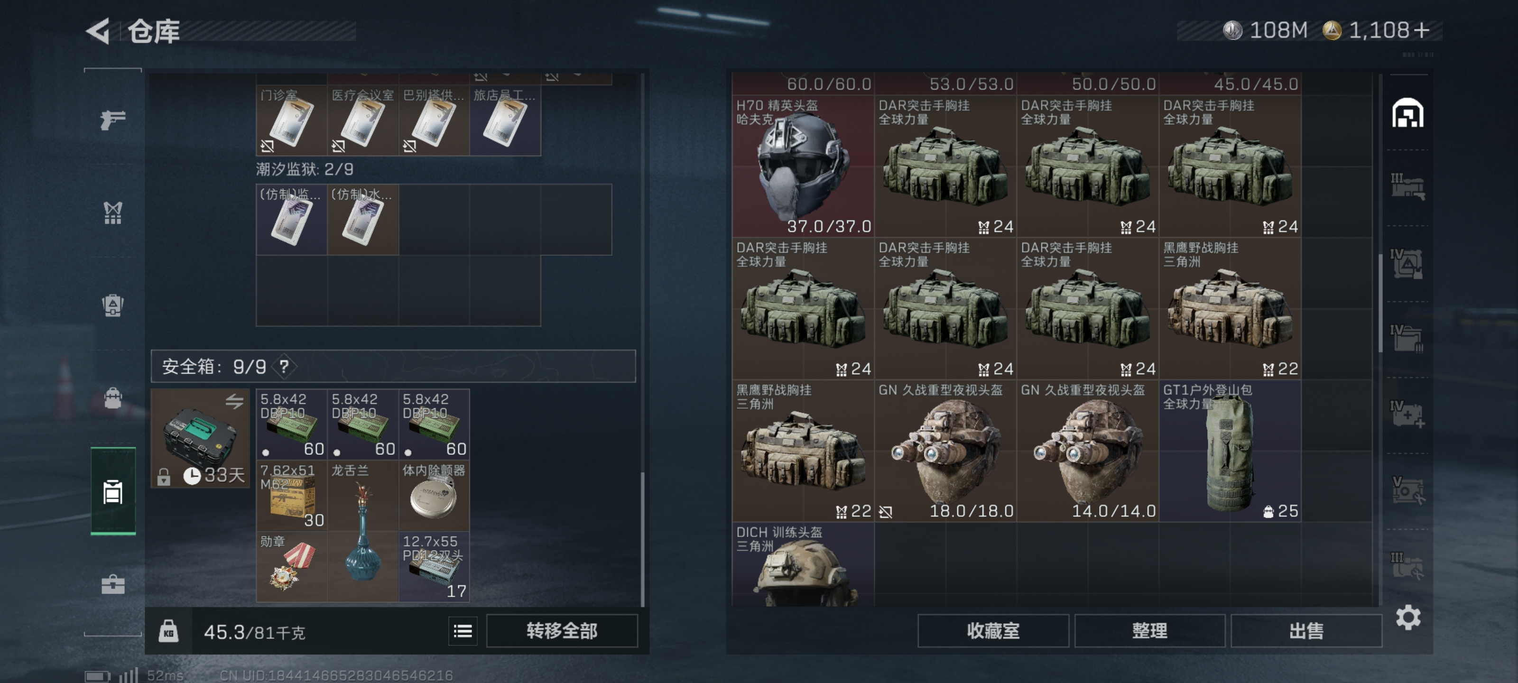This screenshot has width=1518, height=683.
Task: Add currency with the plus beside 1,108
Action: click(x=1421, y=30)
